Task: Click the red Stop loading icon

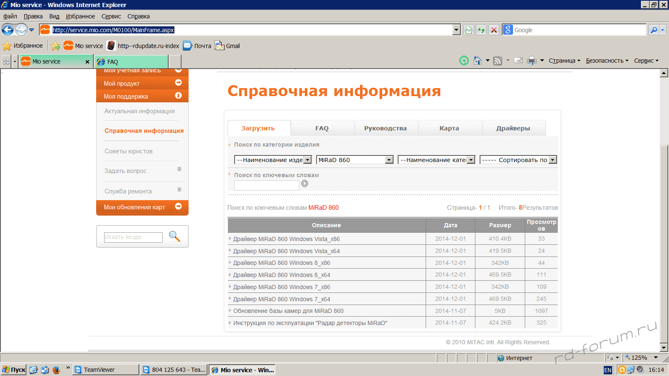Action: 494,30
